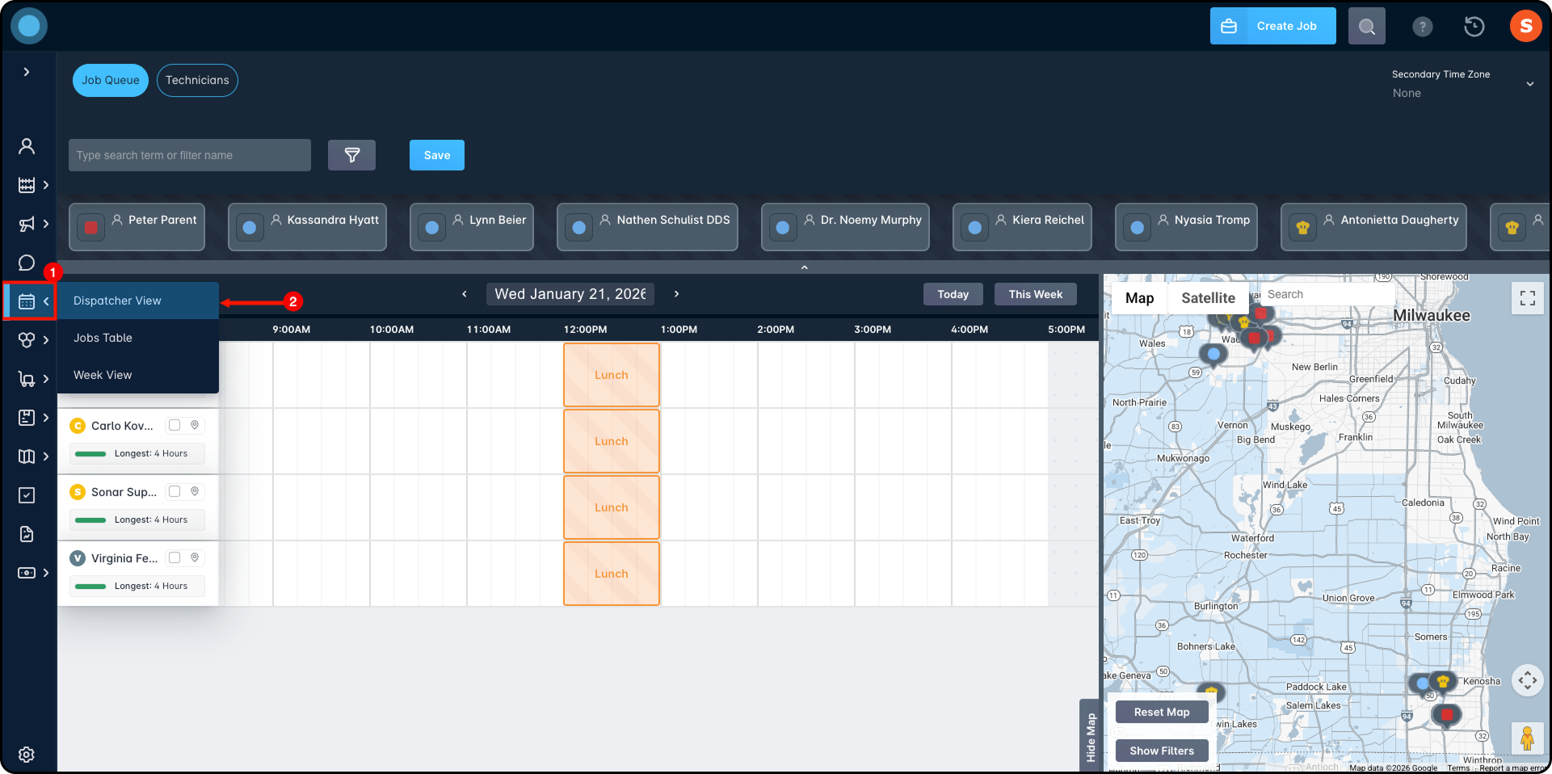Click the Create Job button
This screenshot has height=774, width=1552.
[x=1272, y=26]
